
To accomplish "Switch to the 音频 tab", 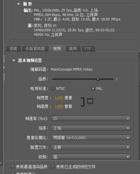I will 73,49.
